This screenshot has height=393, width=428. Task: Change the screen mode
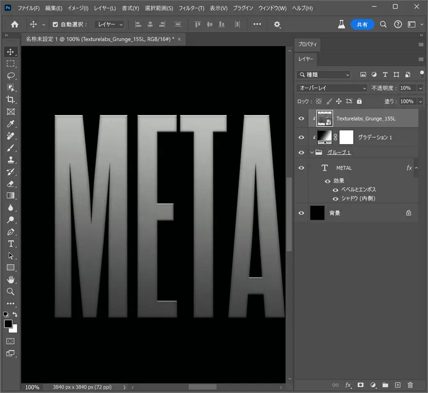pyautogui.click(x=10, y=353)
